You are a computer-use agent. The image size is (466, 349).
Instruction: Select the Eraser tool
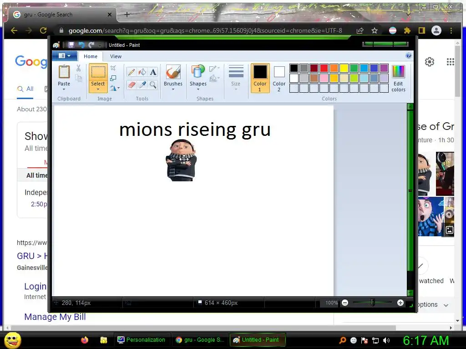pos(132,85)
